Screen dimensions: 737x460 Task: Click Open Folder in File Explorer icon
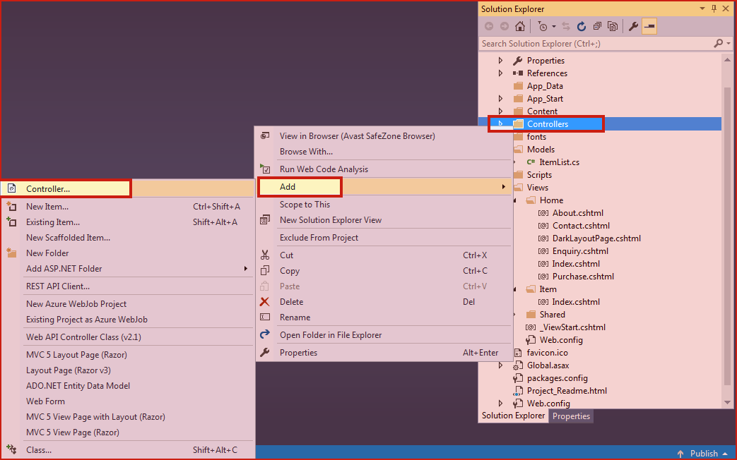[265, 334]
